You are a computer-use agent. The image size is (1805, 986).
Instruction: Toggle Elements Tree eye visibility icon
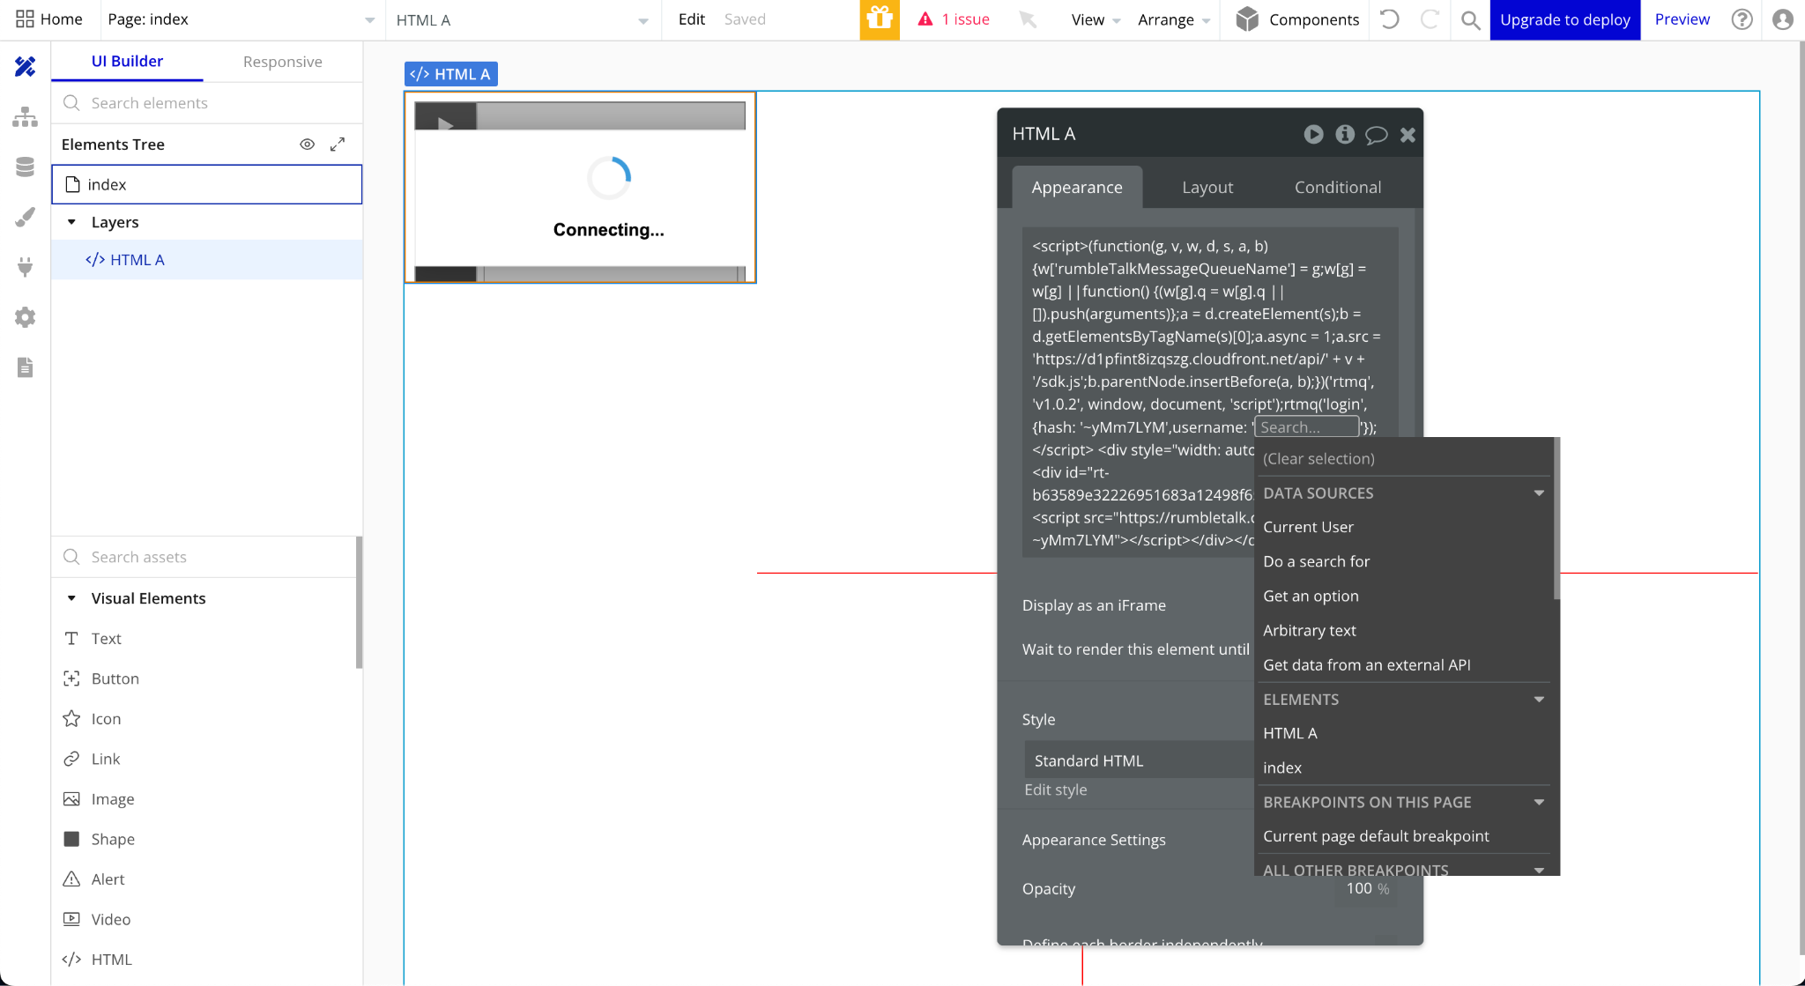(x=307, y=145)
